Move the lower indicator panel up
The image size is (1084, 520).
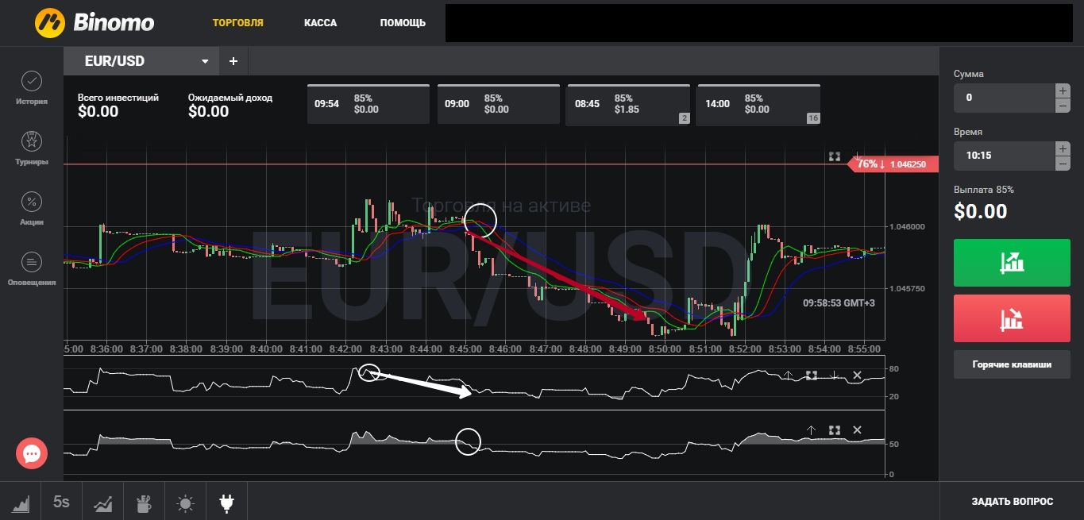coord(811,429)
